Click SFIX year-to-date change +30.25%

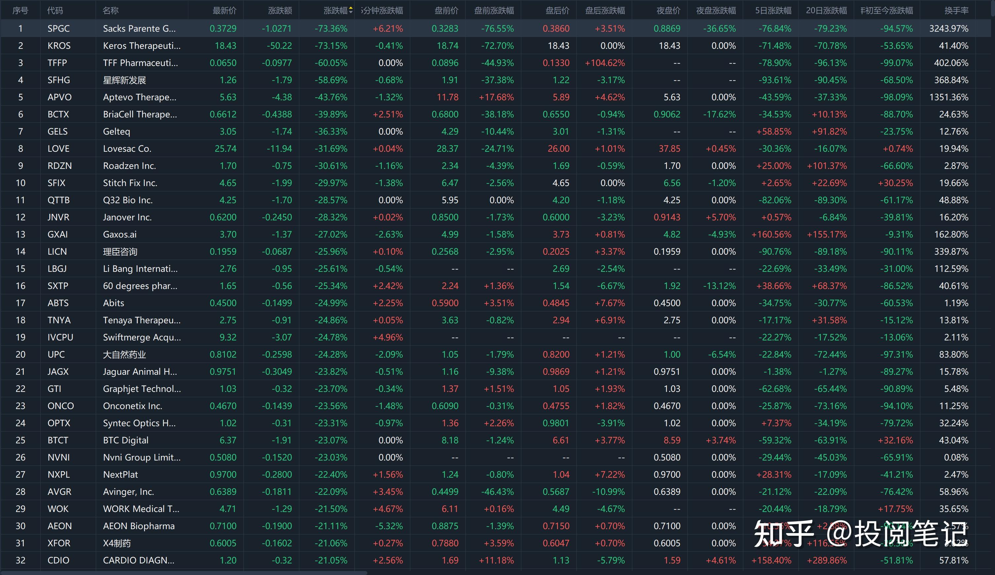(895, 183)
